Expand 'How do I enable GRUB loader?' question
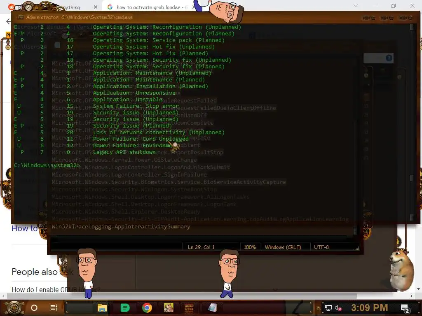 tap(56, 290)
